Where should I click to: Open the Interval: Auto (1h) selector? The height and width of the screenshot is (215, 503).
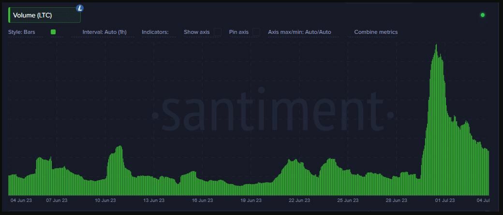(x=104, y=32)
